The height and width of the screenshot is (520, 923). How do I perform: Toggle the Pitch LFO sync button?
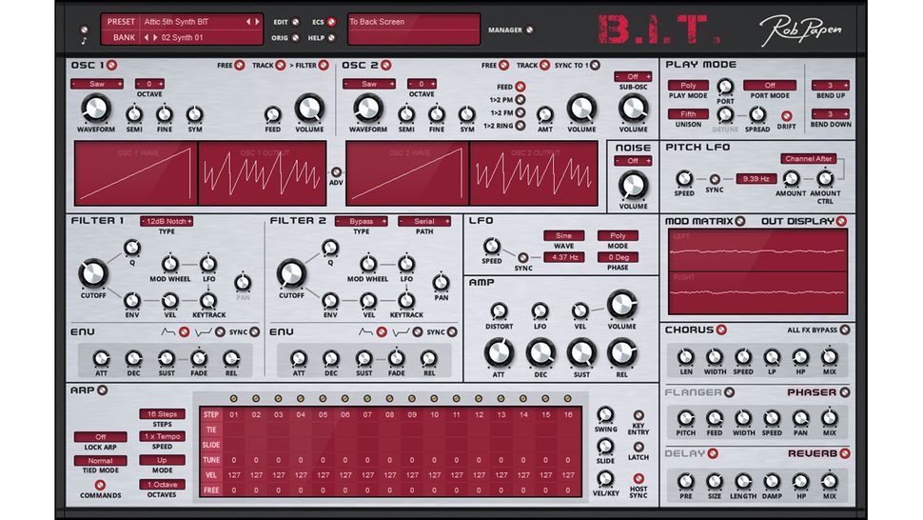(x=715, y=179)
